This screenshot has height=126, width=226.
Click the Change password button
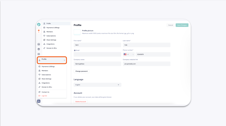point(81,71)
